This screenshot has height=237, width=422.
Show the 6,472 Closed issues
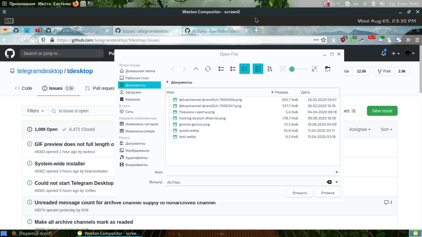[x=78, y=129]
